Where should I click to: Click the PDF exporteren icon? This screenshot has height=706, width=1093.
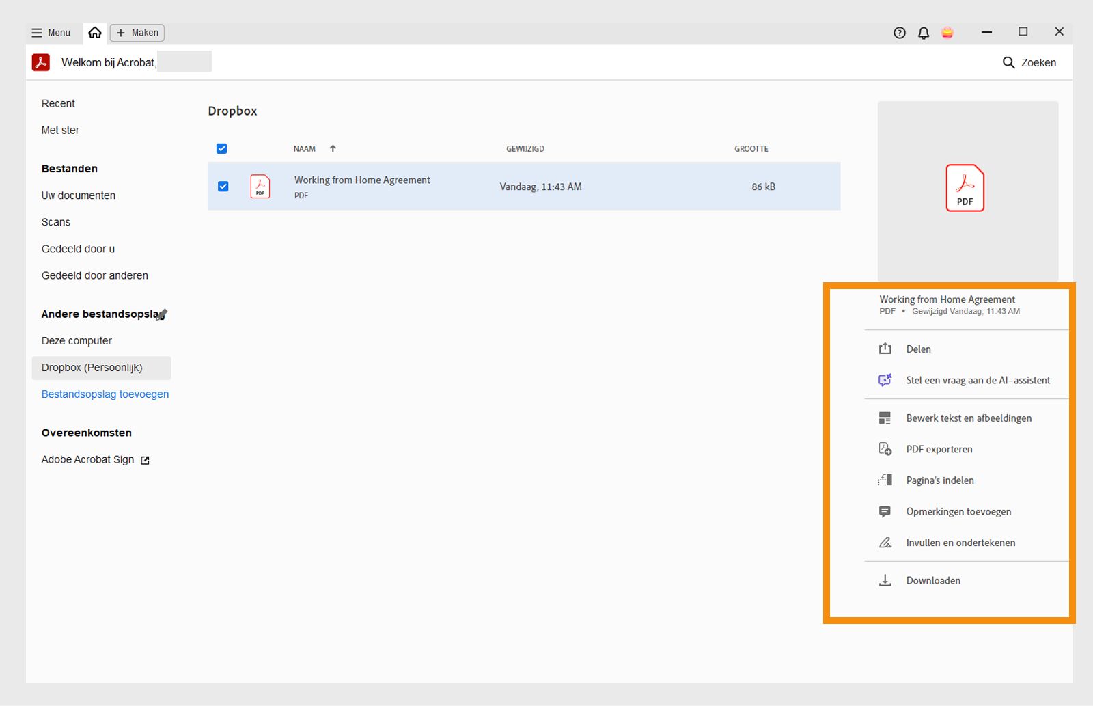[x=885, y=449]
